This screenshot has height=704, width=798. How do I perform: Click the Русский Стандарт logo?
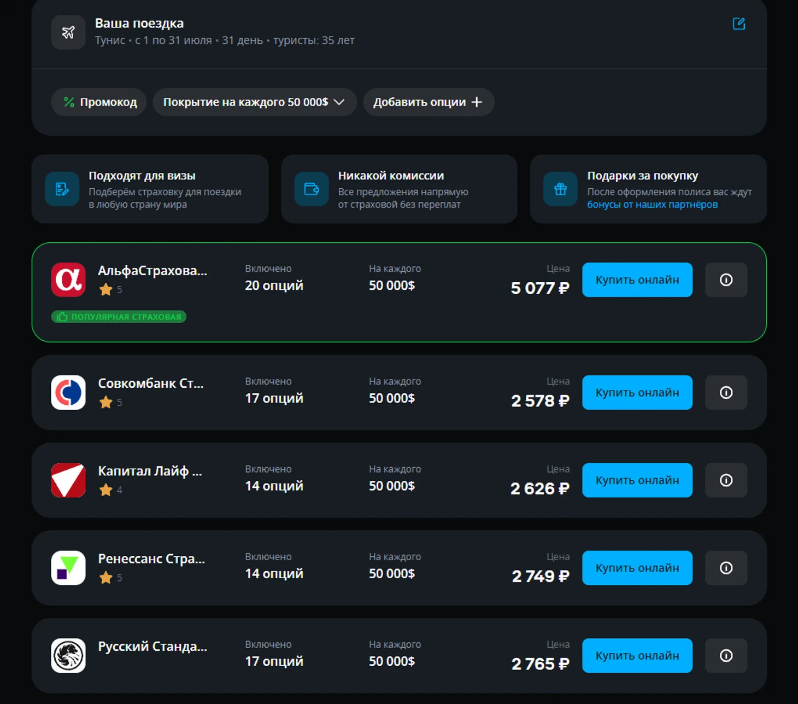(68, 655)
